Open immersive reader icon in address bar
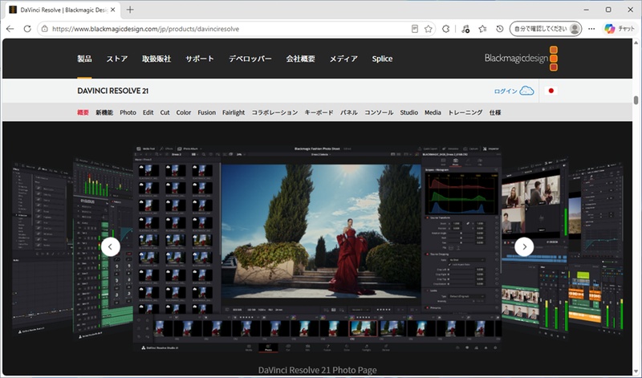Viewport: 642px width, 378px height. click(415, 29)
